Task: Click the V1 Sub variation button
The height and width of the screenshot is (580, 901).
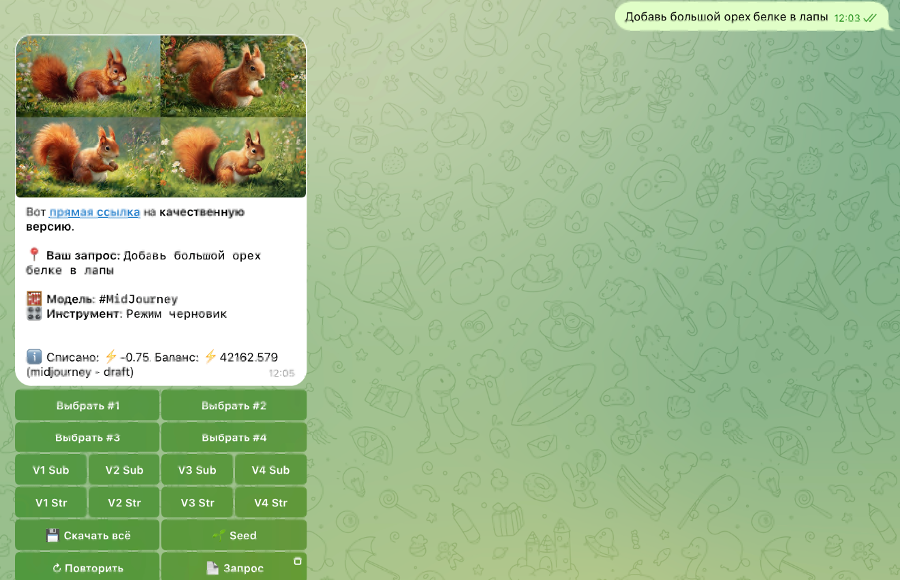Action: click(x=51, y=470)
